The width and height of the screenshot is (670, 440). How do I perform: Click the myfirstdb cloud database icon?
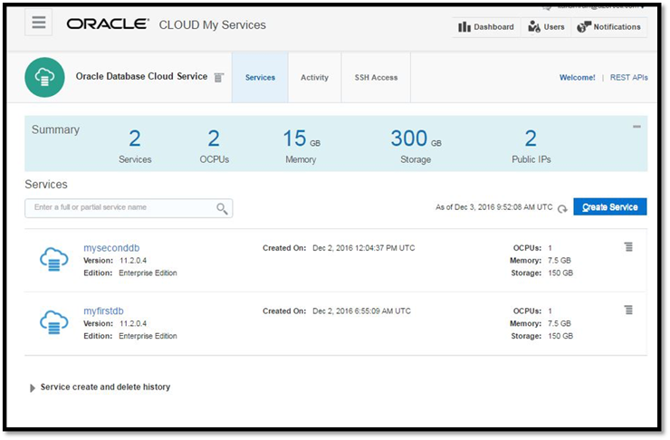pos(53,322)
